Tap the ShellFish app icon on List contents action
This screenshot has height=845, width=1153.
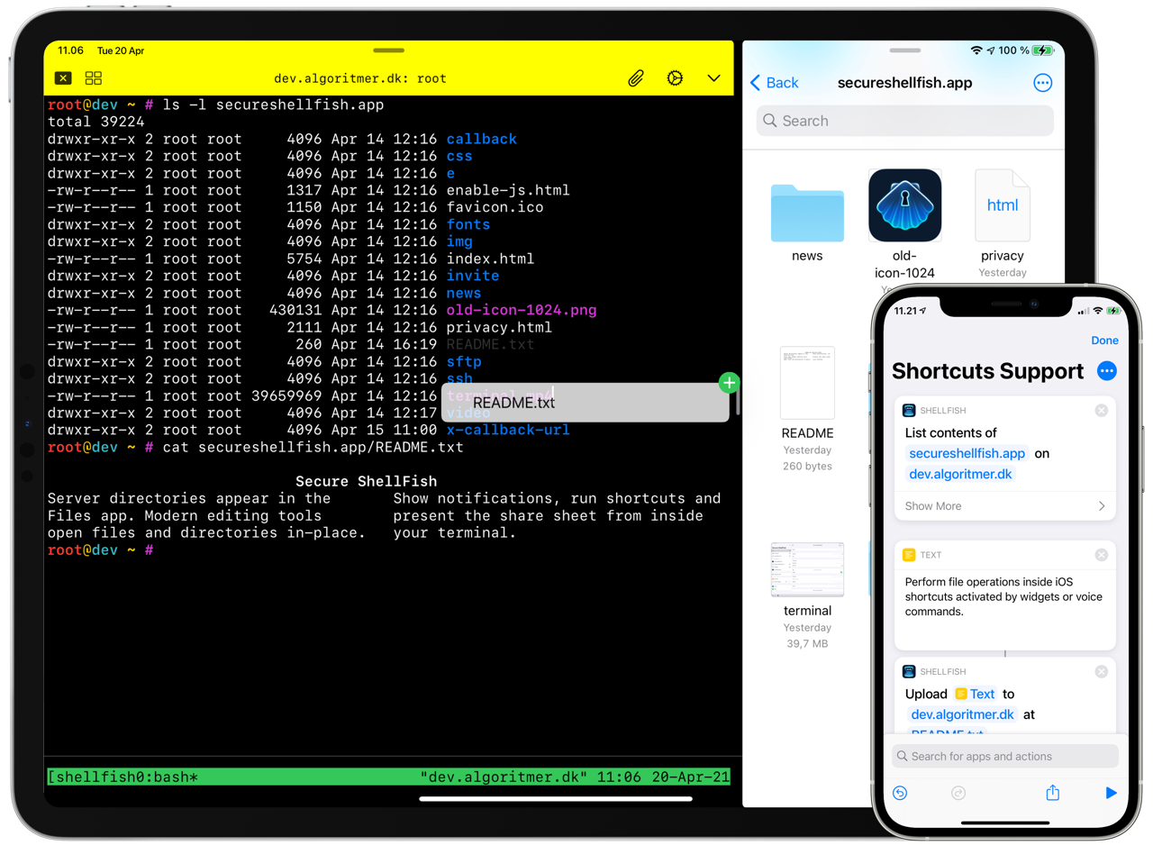[x=909, y=410]
